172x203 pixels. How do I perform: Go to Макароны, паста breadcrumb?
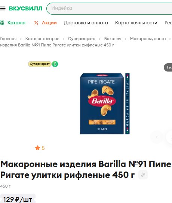148,39
